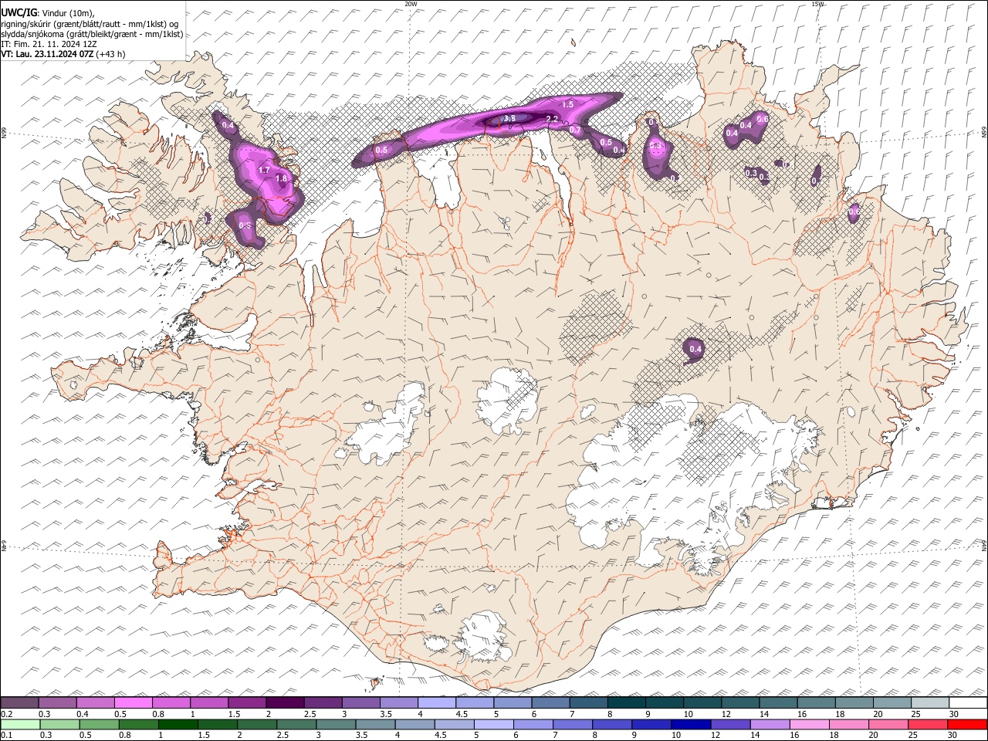Image resolution: width=988 pixels, height=741 pixels.
Task: Select the lower legend swatch between 14 and 16
Action: [x=770, y=724]
